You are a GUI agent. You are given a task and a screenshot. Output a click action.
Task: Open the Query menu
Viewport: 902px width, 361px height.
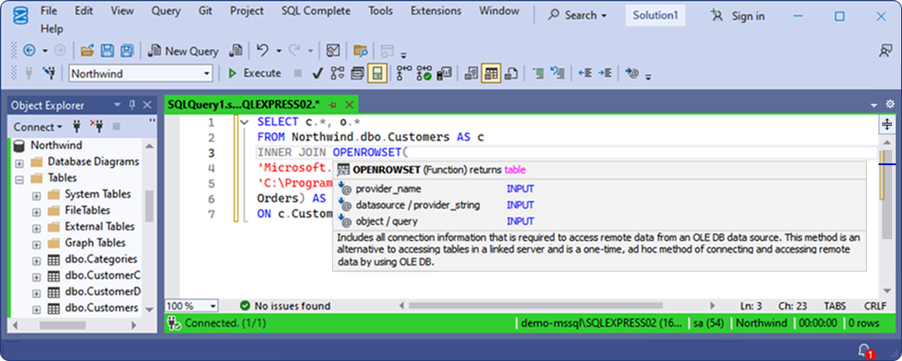click(x=165, y=11)
